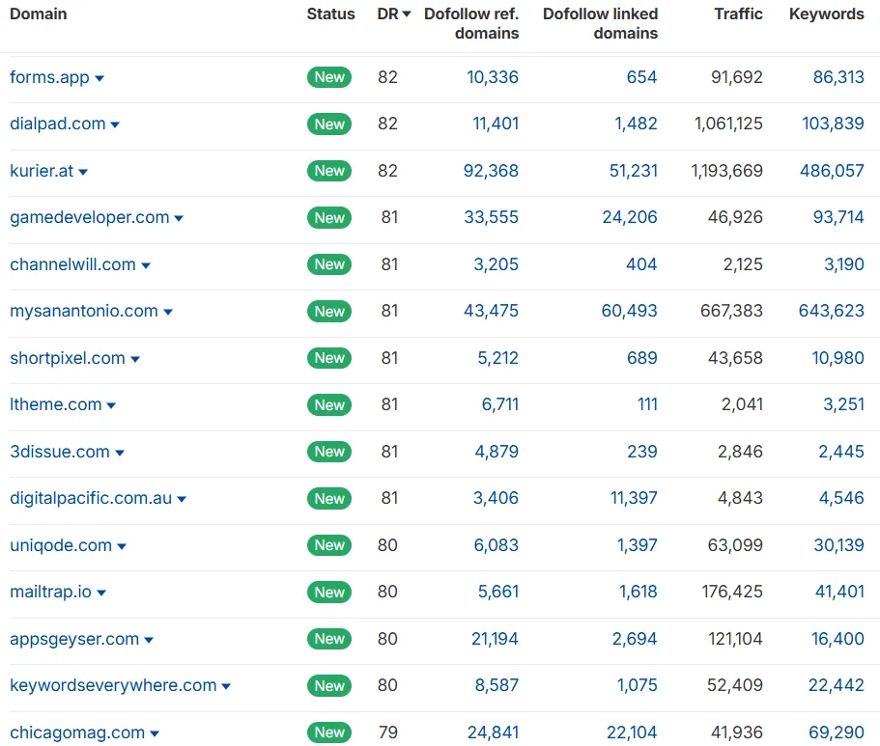Open digitalpacific.com.au's 11,397 dofollow linked domains
This screenshot has width=880, height=746.
tap(635, 499)
